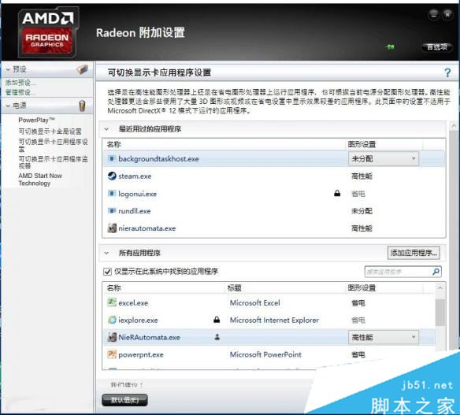
Task: Click the iexplore.exe Internet Explorer icon
Action: (x=112, y=320)
